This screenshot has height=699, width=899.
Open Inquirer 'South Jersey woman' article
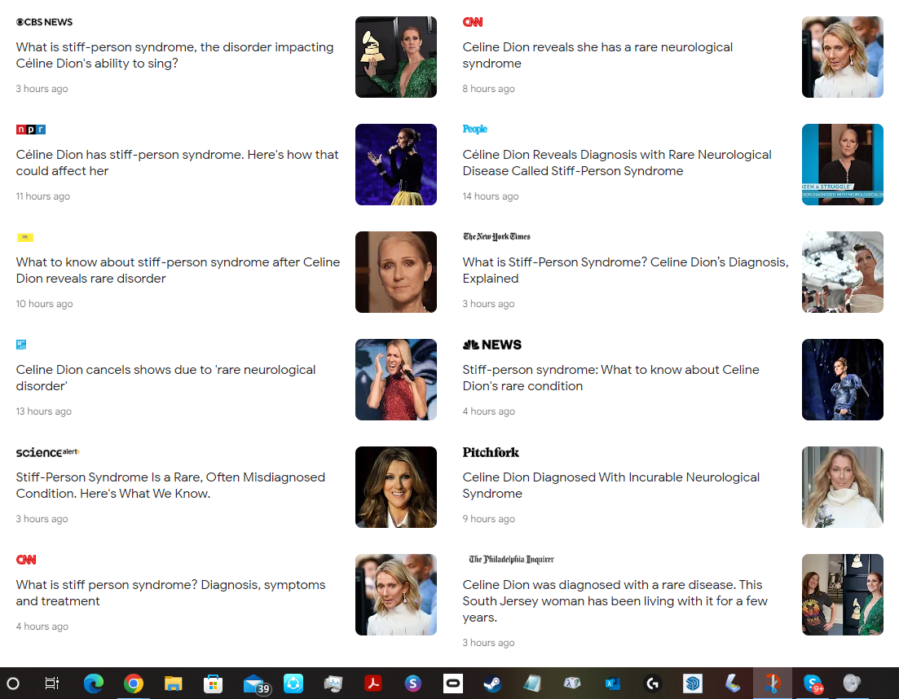(x=615, y=601)
